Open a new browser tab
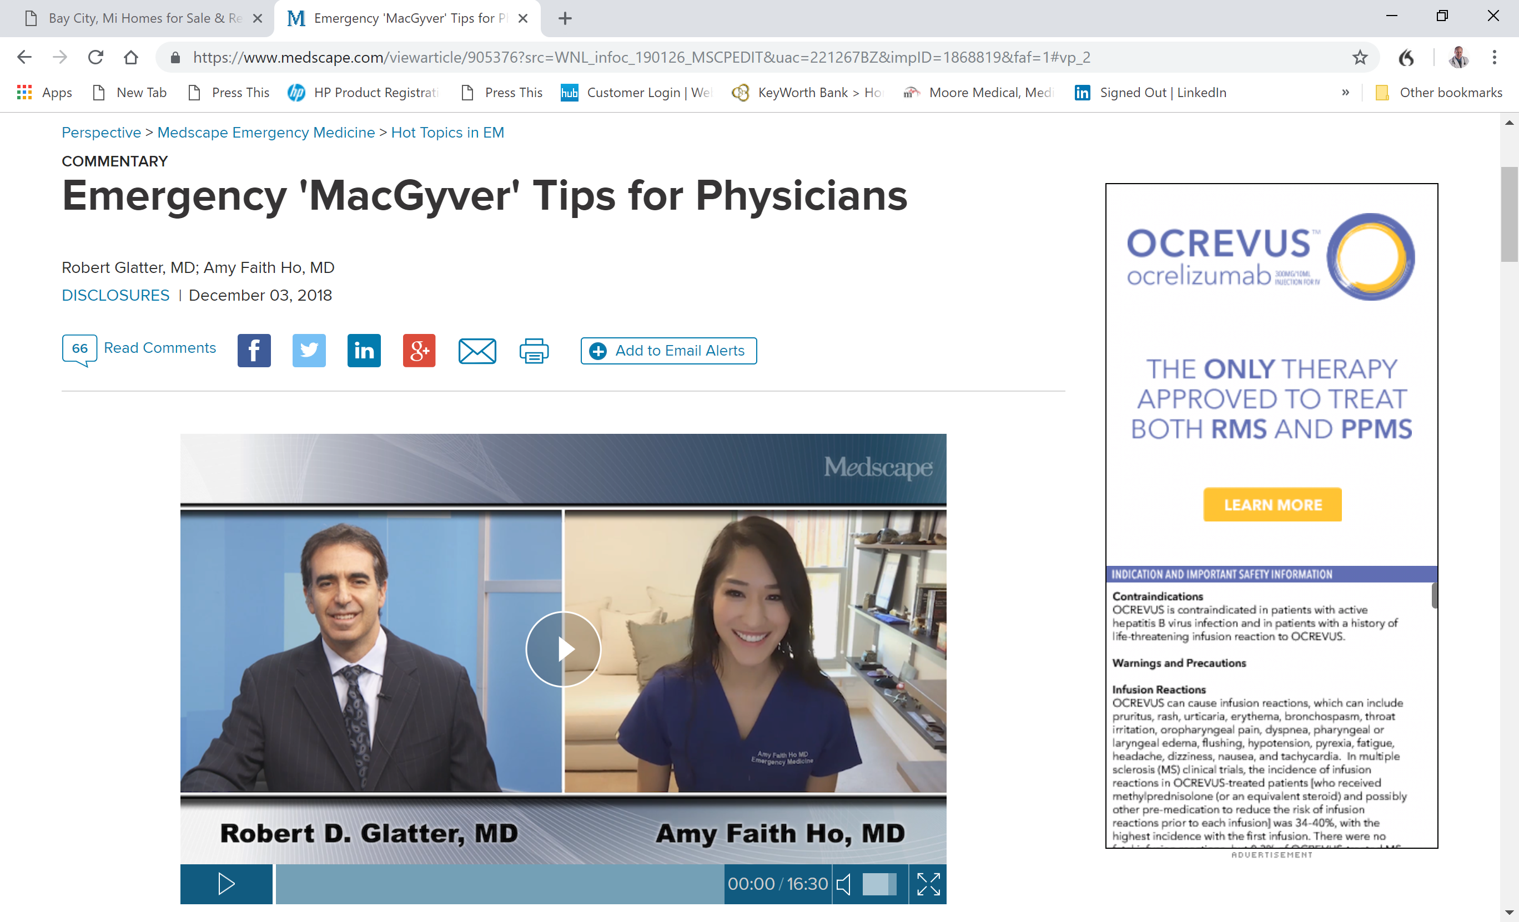The height and width of the screenshot is (922, 1519). [565, 18]
